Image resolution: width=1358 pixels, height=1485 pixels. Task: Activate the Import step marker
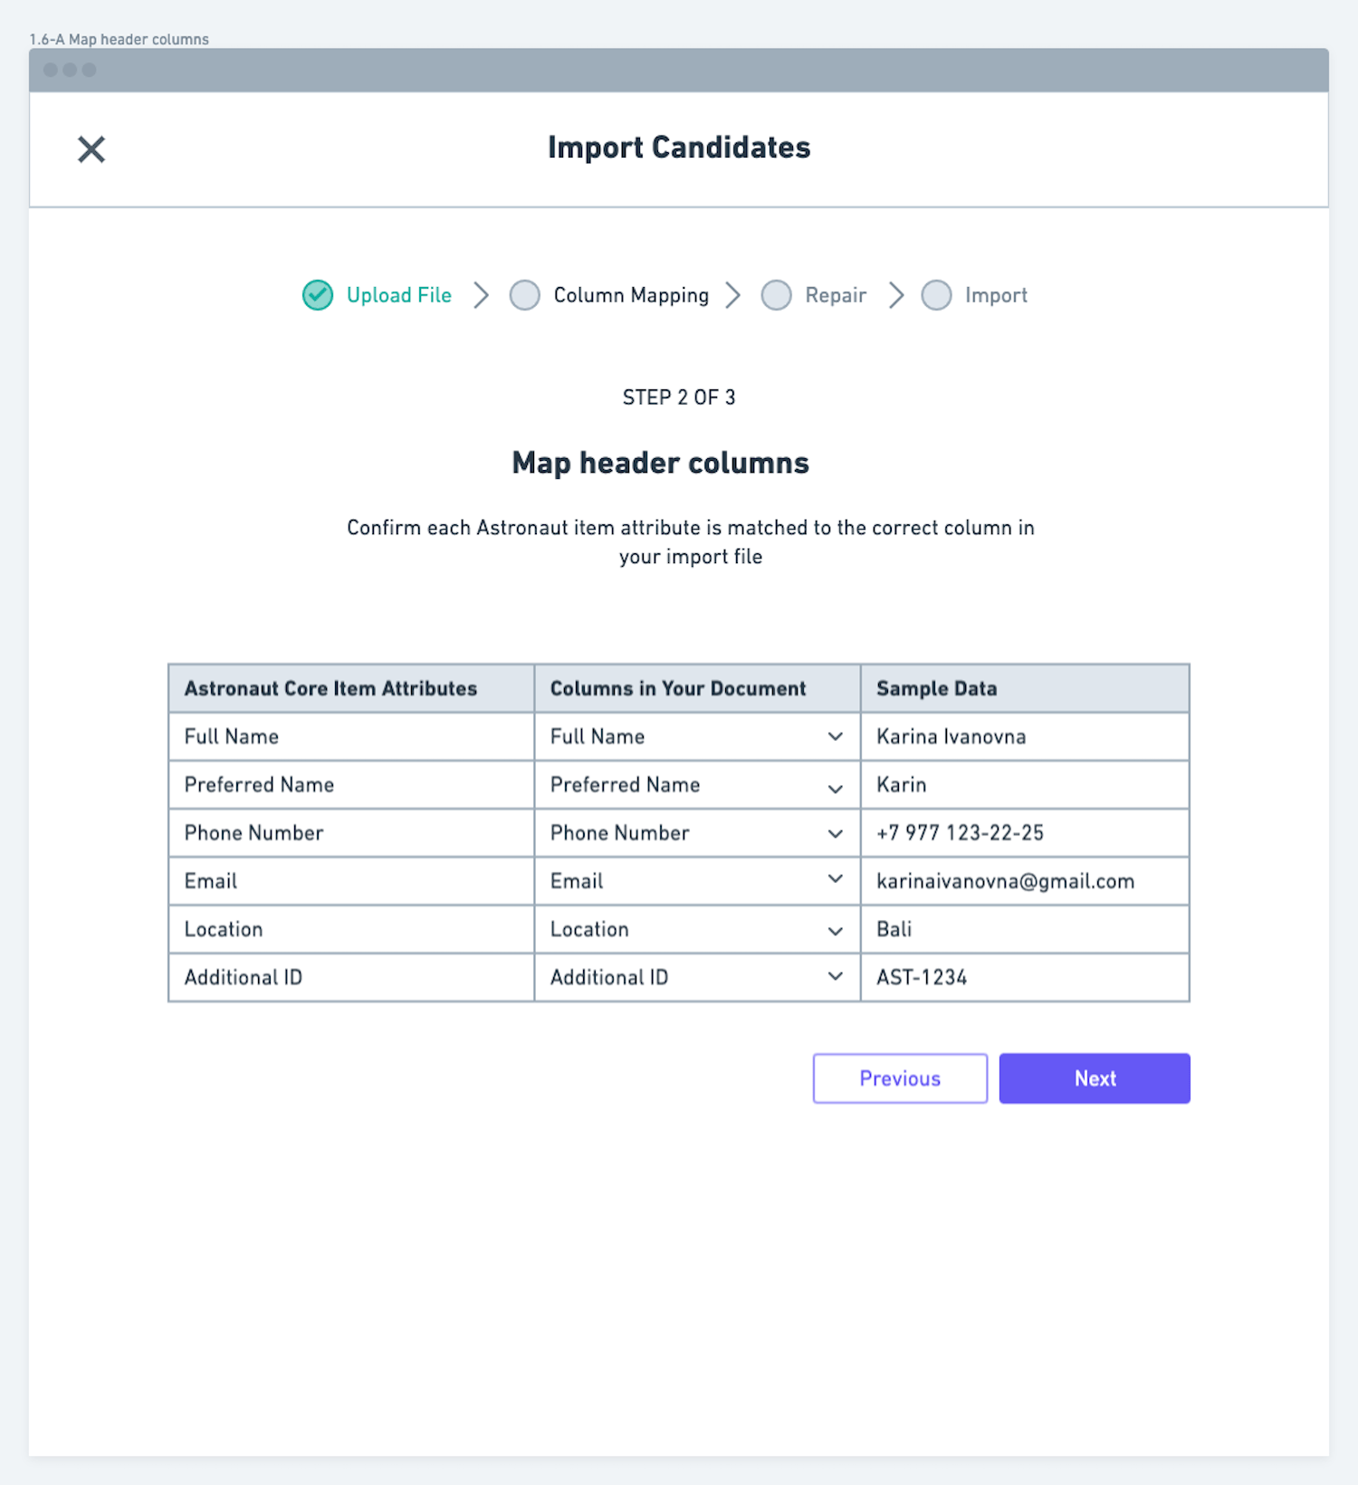click(x=937, y=295)
